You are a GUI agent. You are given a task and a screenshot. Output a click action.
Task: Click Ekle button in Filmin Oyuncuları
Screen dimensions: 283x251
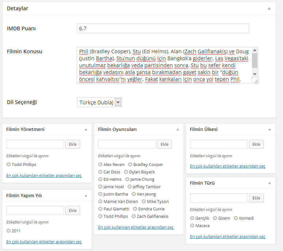[164, 144]
